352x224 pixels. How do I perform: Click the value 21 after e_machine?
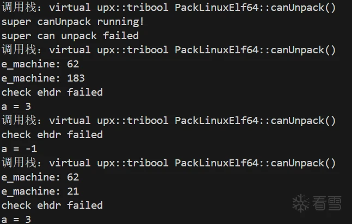pyautogui.click(x=73, y=191)
